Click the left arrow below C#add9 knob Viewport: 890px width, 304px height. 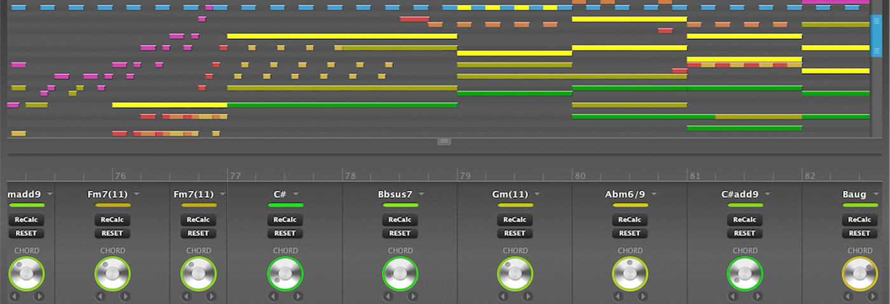(734, 296)
